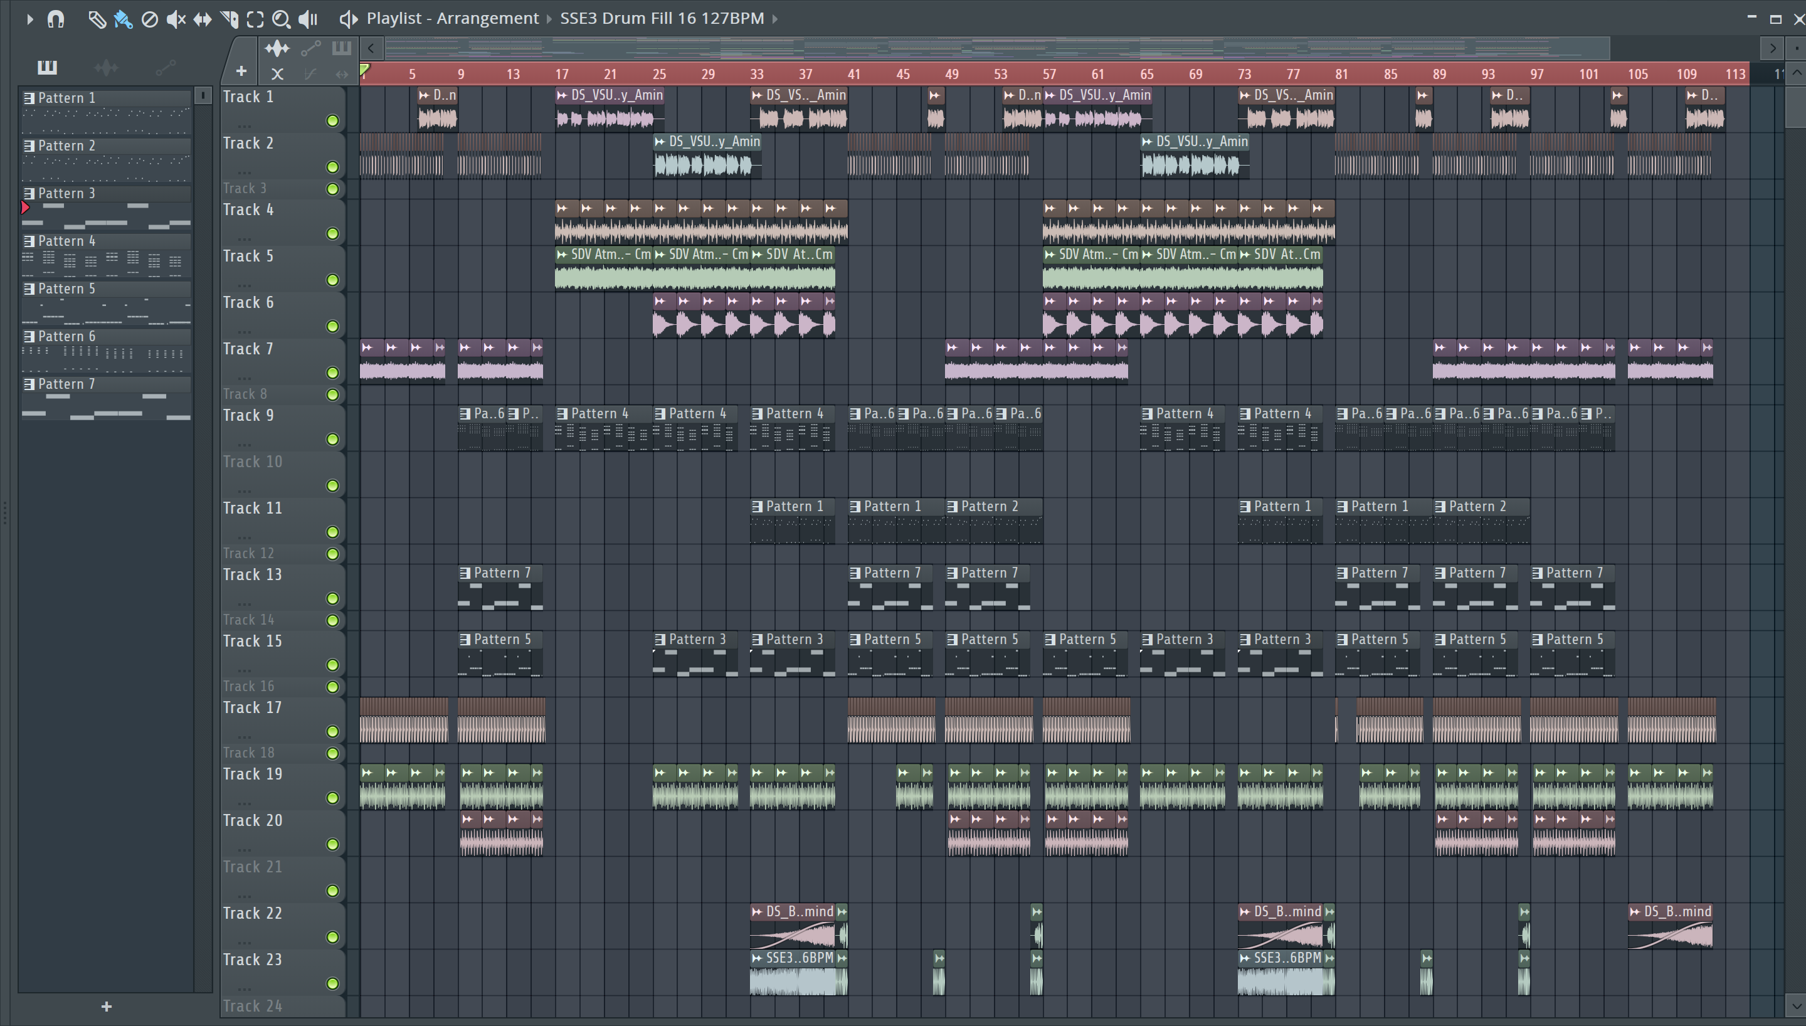Toggle Track 4 mute light

332,234
